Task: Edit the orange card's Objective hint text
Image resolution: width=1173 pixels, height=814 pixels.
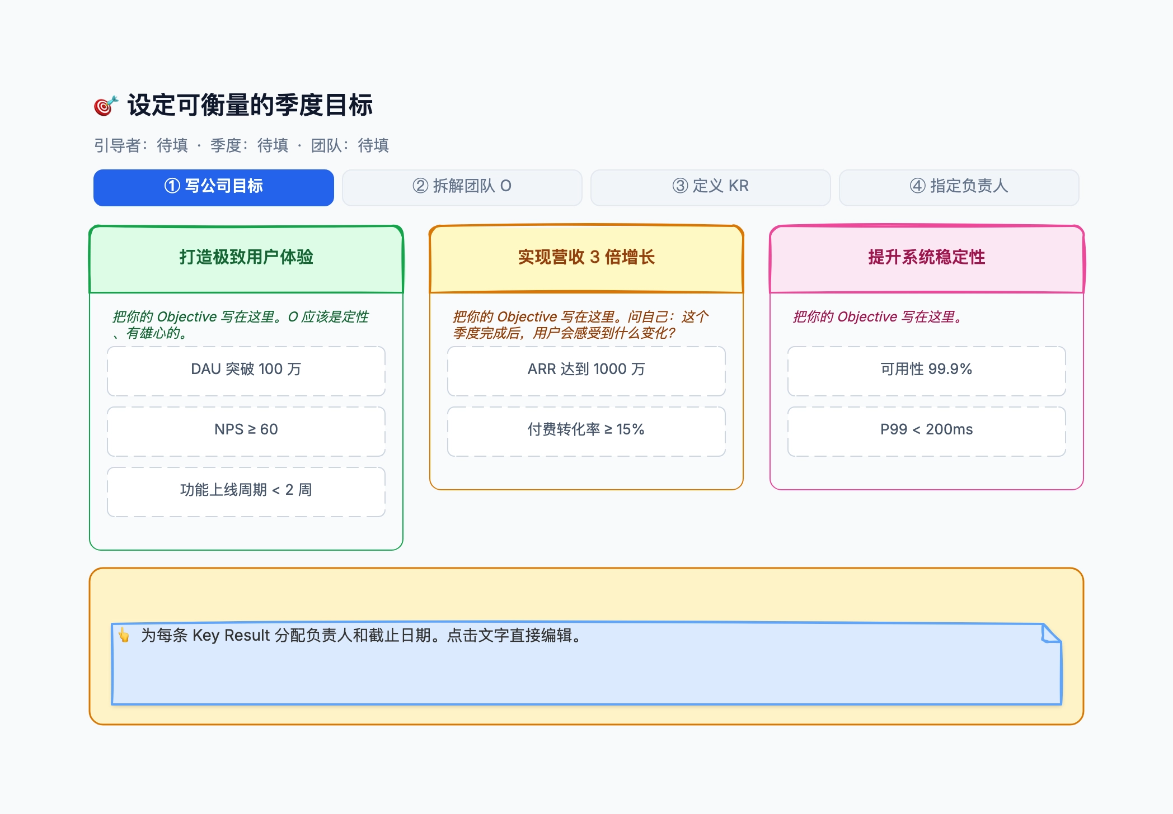Action: point(581,325)
